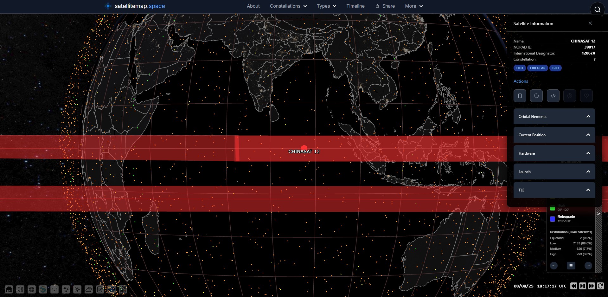Screen dimensions: 608x297
Task: Open the Constellations dropdown menu
Action: click(x=288, y=6)
